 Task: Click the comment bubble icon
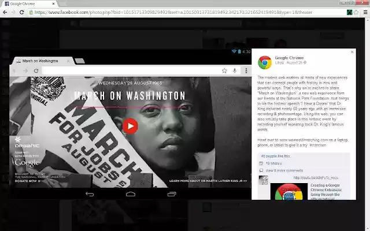(x=261, y=170)
